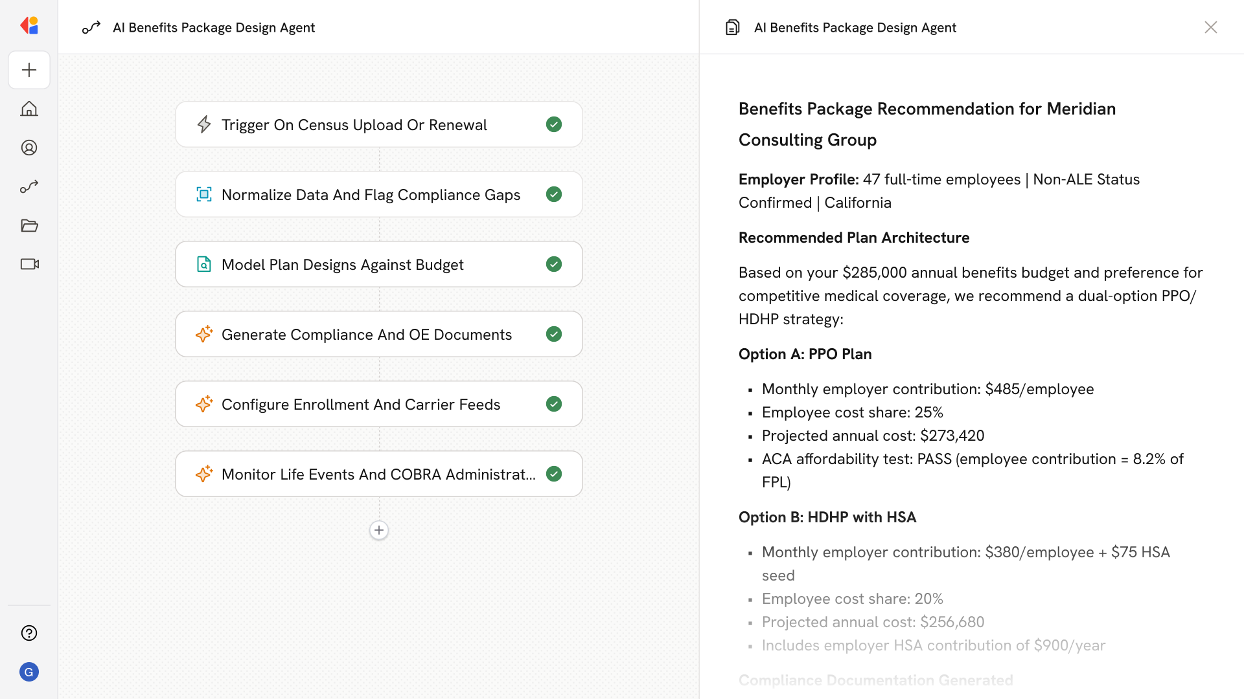Open the folder icon in sidebar
This screenshot has width=1244, height=699.
point(29,225)
